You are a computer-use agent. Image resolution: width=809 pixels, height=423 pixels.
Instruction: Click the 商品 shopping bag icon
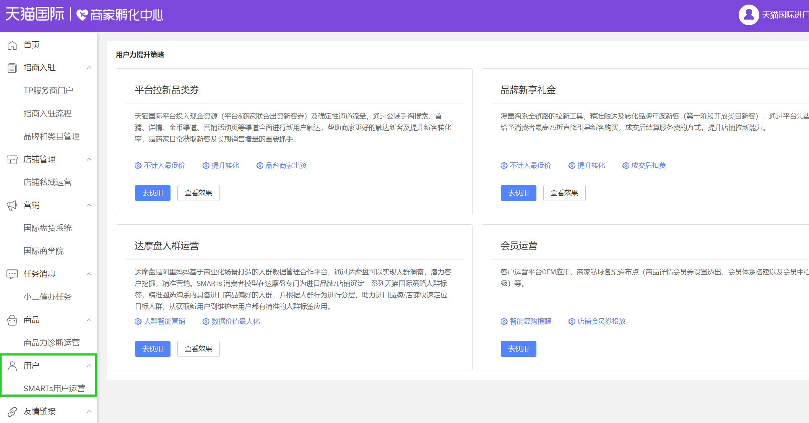click(x=12, y=320)
